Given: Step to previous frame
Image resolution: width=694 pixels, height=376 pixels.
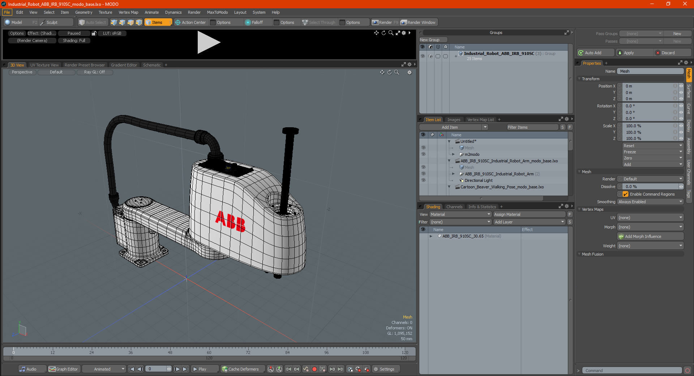Looking at the screenshot, I should (x=140, y=369).
